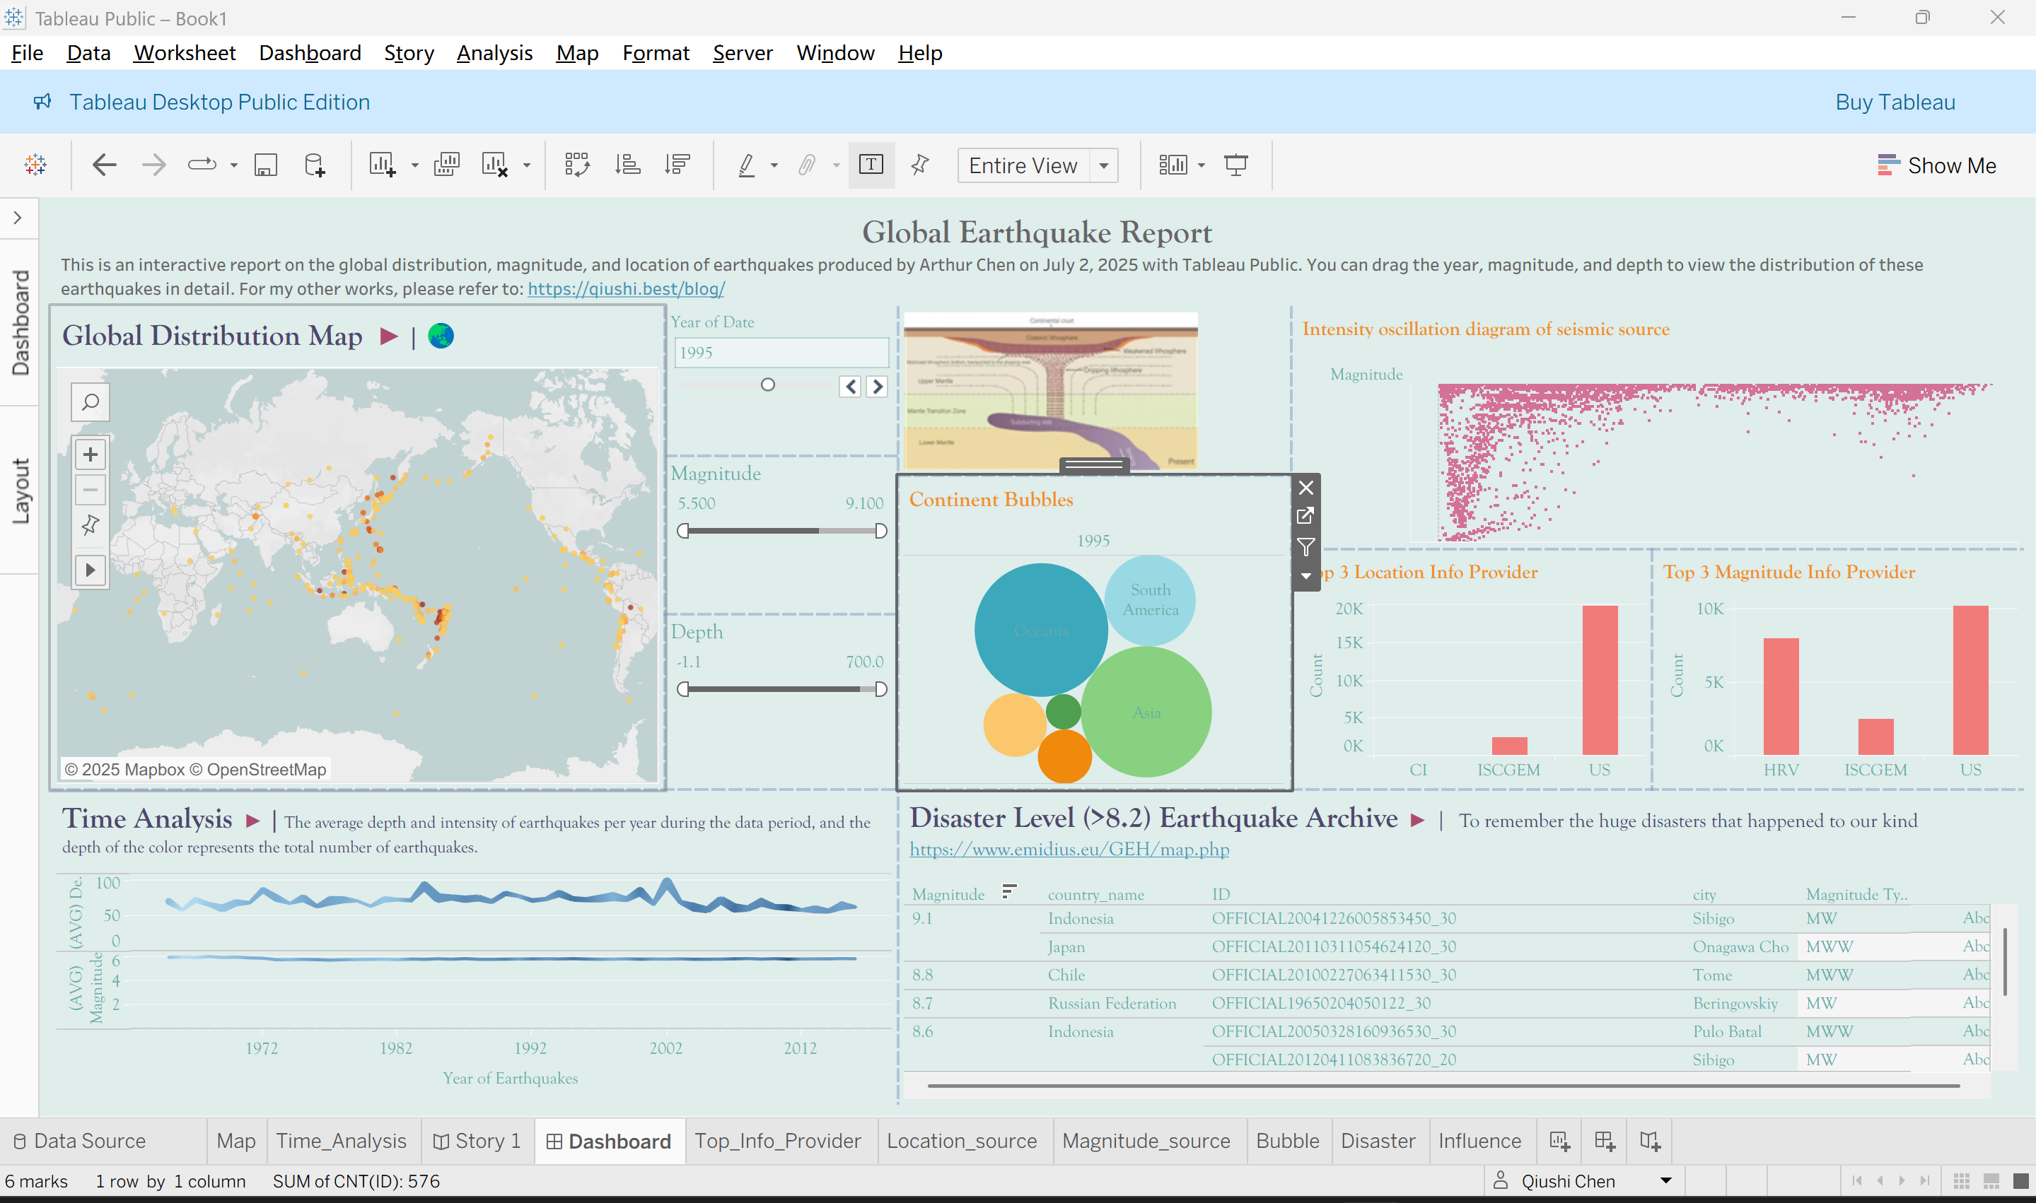Click the Sort Ascending toolbar icon
The image size is (2036, 1203).
(627, 165)
